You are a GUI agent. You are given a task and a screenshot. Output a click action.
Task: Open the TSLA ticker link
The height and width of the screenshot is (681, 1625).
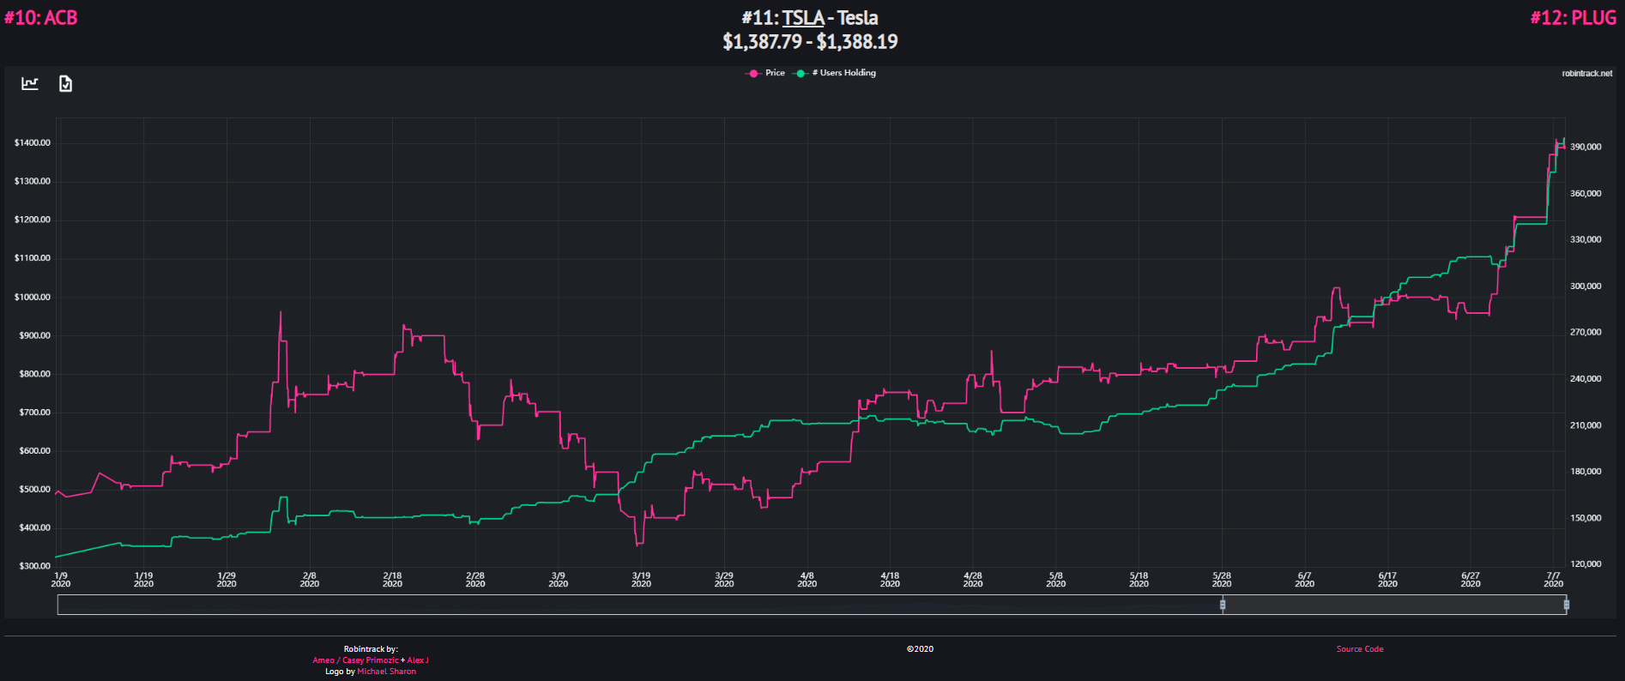[803, 17]
